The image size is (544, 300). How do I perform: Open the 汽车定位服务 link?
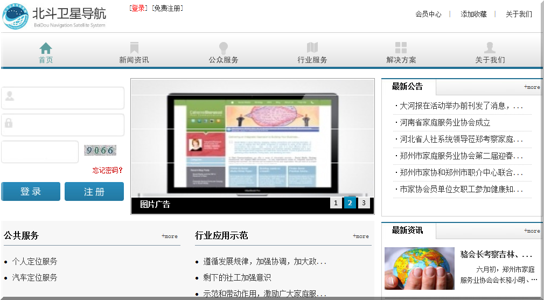[34, 277]
